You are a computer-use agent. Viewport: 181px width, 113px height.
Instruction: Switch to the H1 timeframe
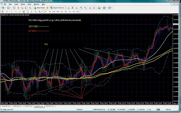point(62,12)
